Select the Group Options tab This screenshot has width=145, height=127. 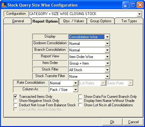[x=101, y=21]
